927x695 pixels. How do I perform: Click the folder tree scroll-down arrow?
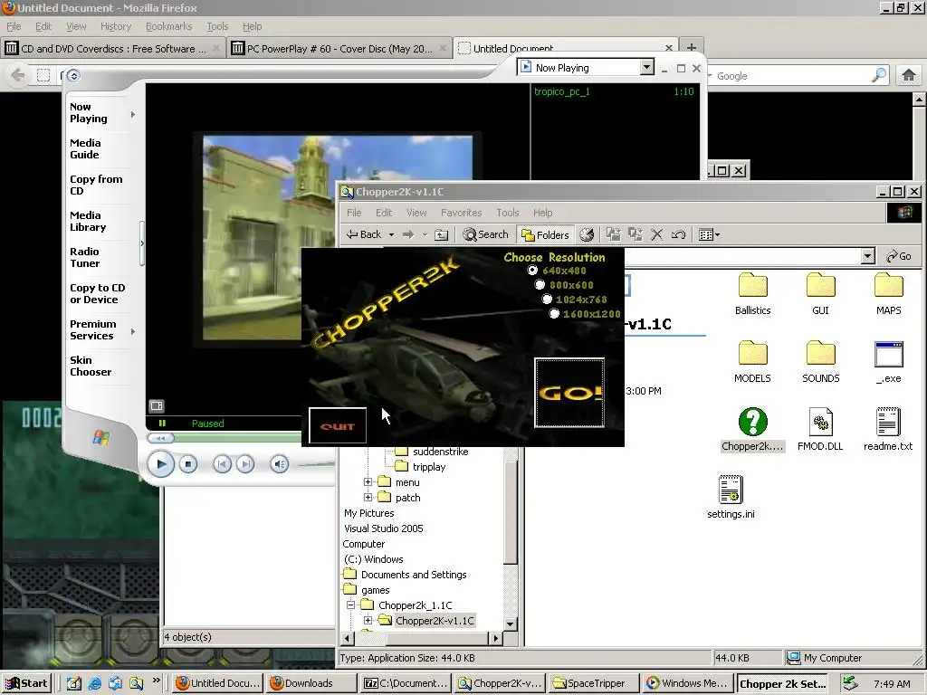click(511, 624)
